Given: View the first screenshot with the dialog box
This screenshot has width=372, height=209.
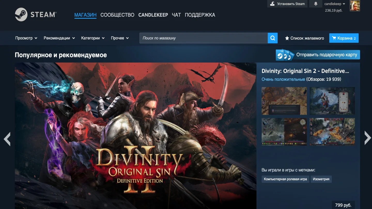Looking at the screenshot, I should coord(284,101).
